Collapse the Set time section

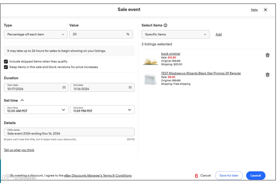(22, 100)
